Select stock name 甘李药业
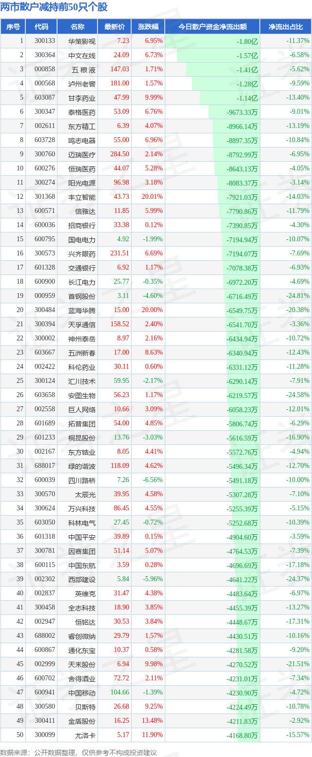Image resolution: width=312 pixels, height=757 pixels. [x=82, y=98]
